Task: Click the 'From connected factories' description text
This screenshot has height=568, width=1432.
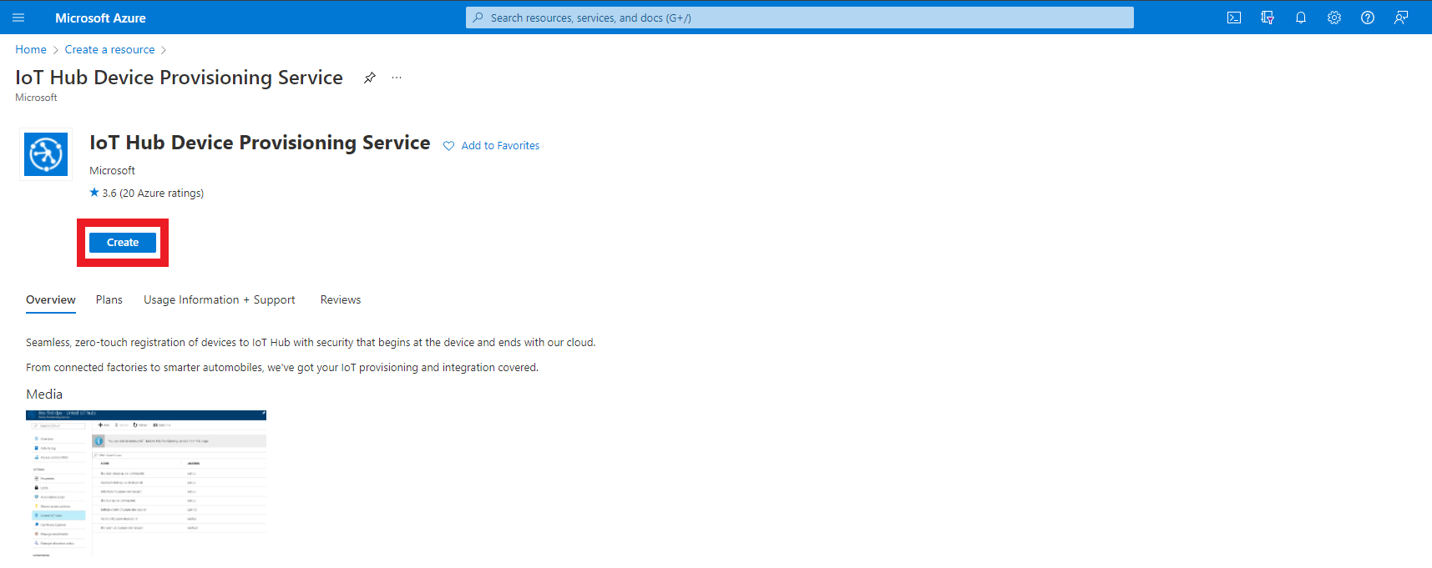Action: pos(282,367)
